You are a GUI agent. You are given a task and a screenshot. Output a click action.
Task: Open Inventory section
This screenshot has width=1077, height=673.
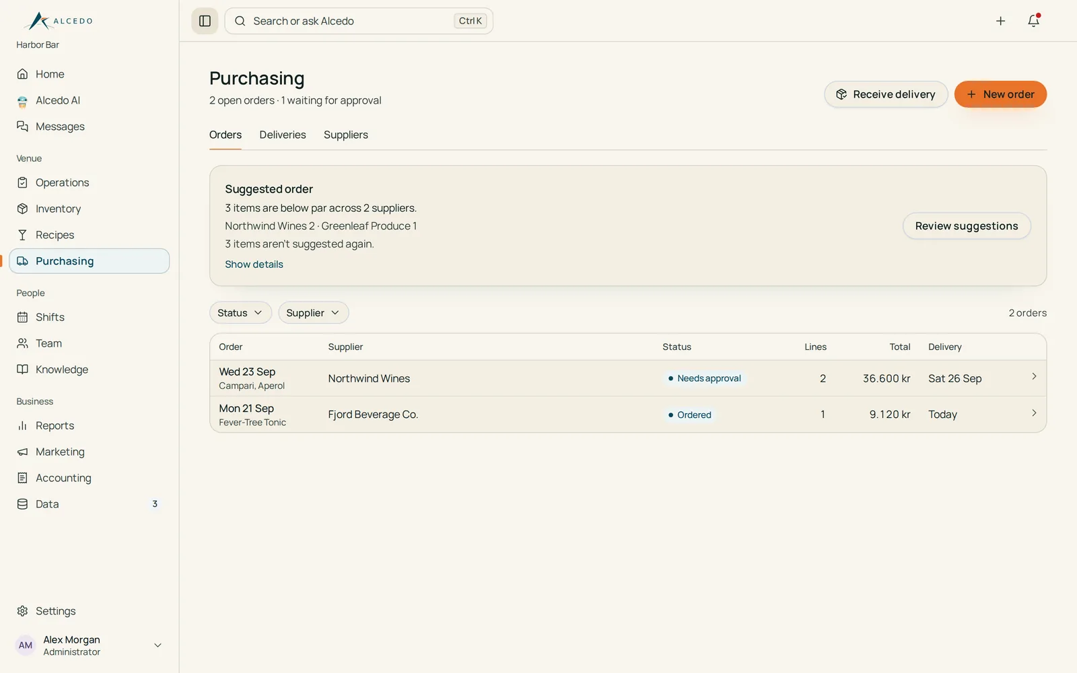click(x=89, y=209)
